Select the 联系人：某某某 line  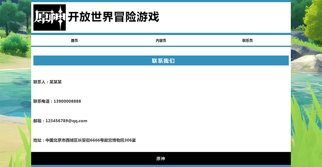[x=47, y=82]
